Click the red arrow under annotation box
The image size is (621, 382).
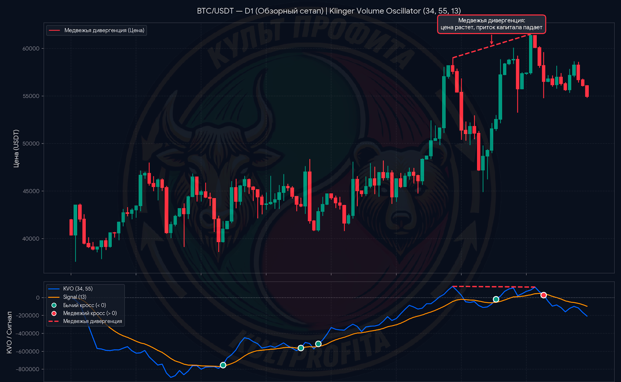[x=491, y=39]
